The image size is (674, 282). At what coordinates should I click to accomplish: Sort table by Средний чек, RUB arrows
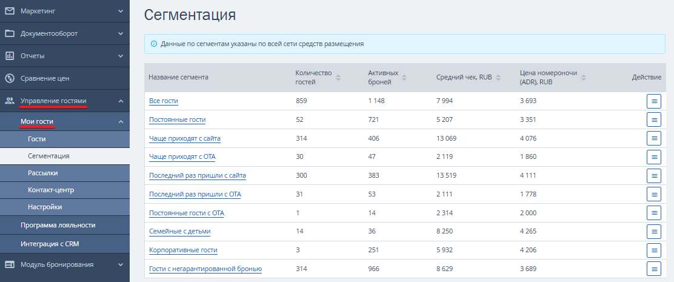498,78
